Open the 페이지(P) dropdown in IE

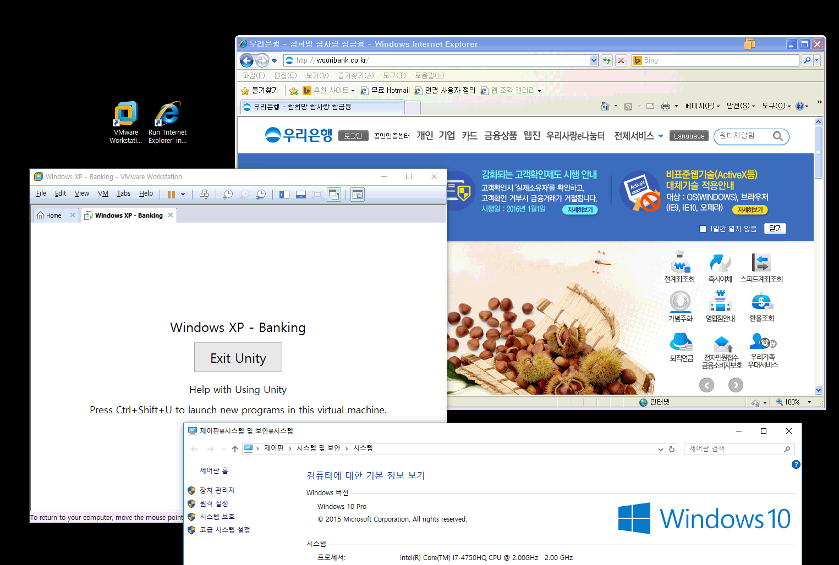pos(702,106)
